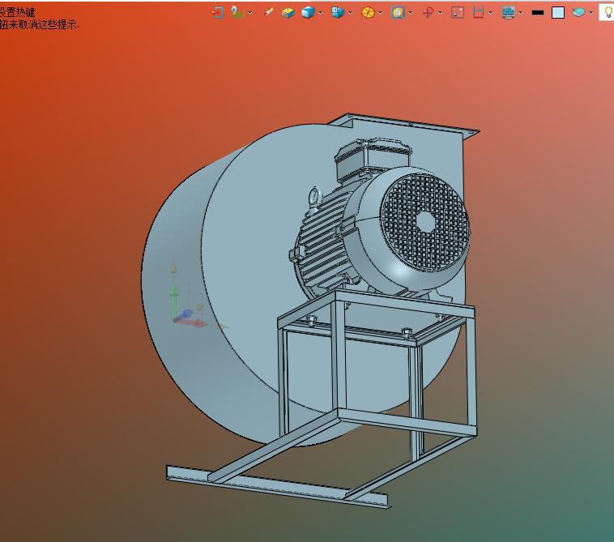The width and height of the screenshot is (614, 542).
Task: Expand the monitor display settings dropdown
Action: 521,13
